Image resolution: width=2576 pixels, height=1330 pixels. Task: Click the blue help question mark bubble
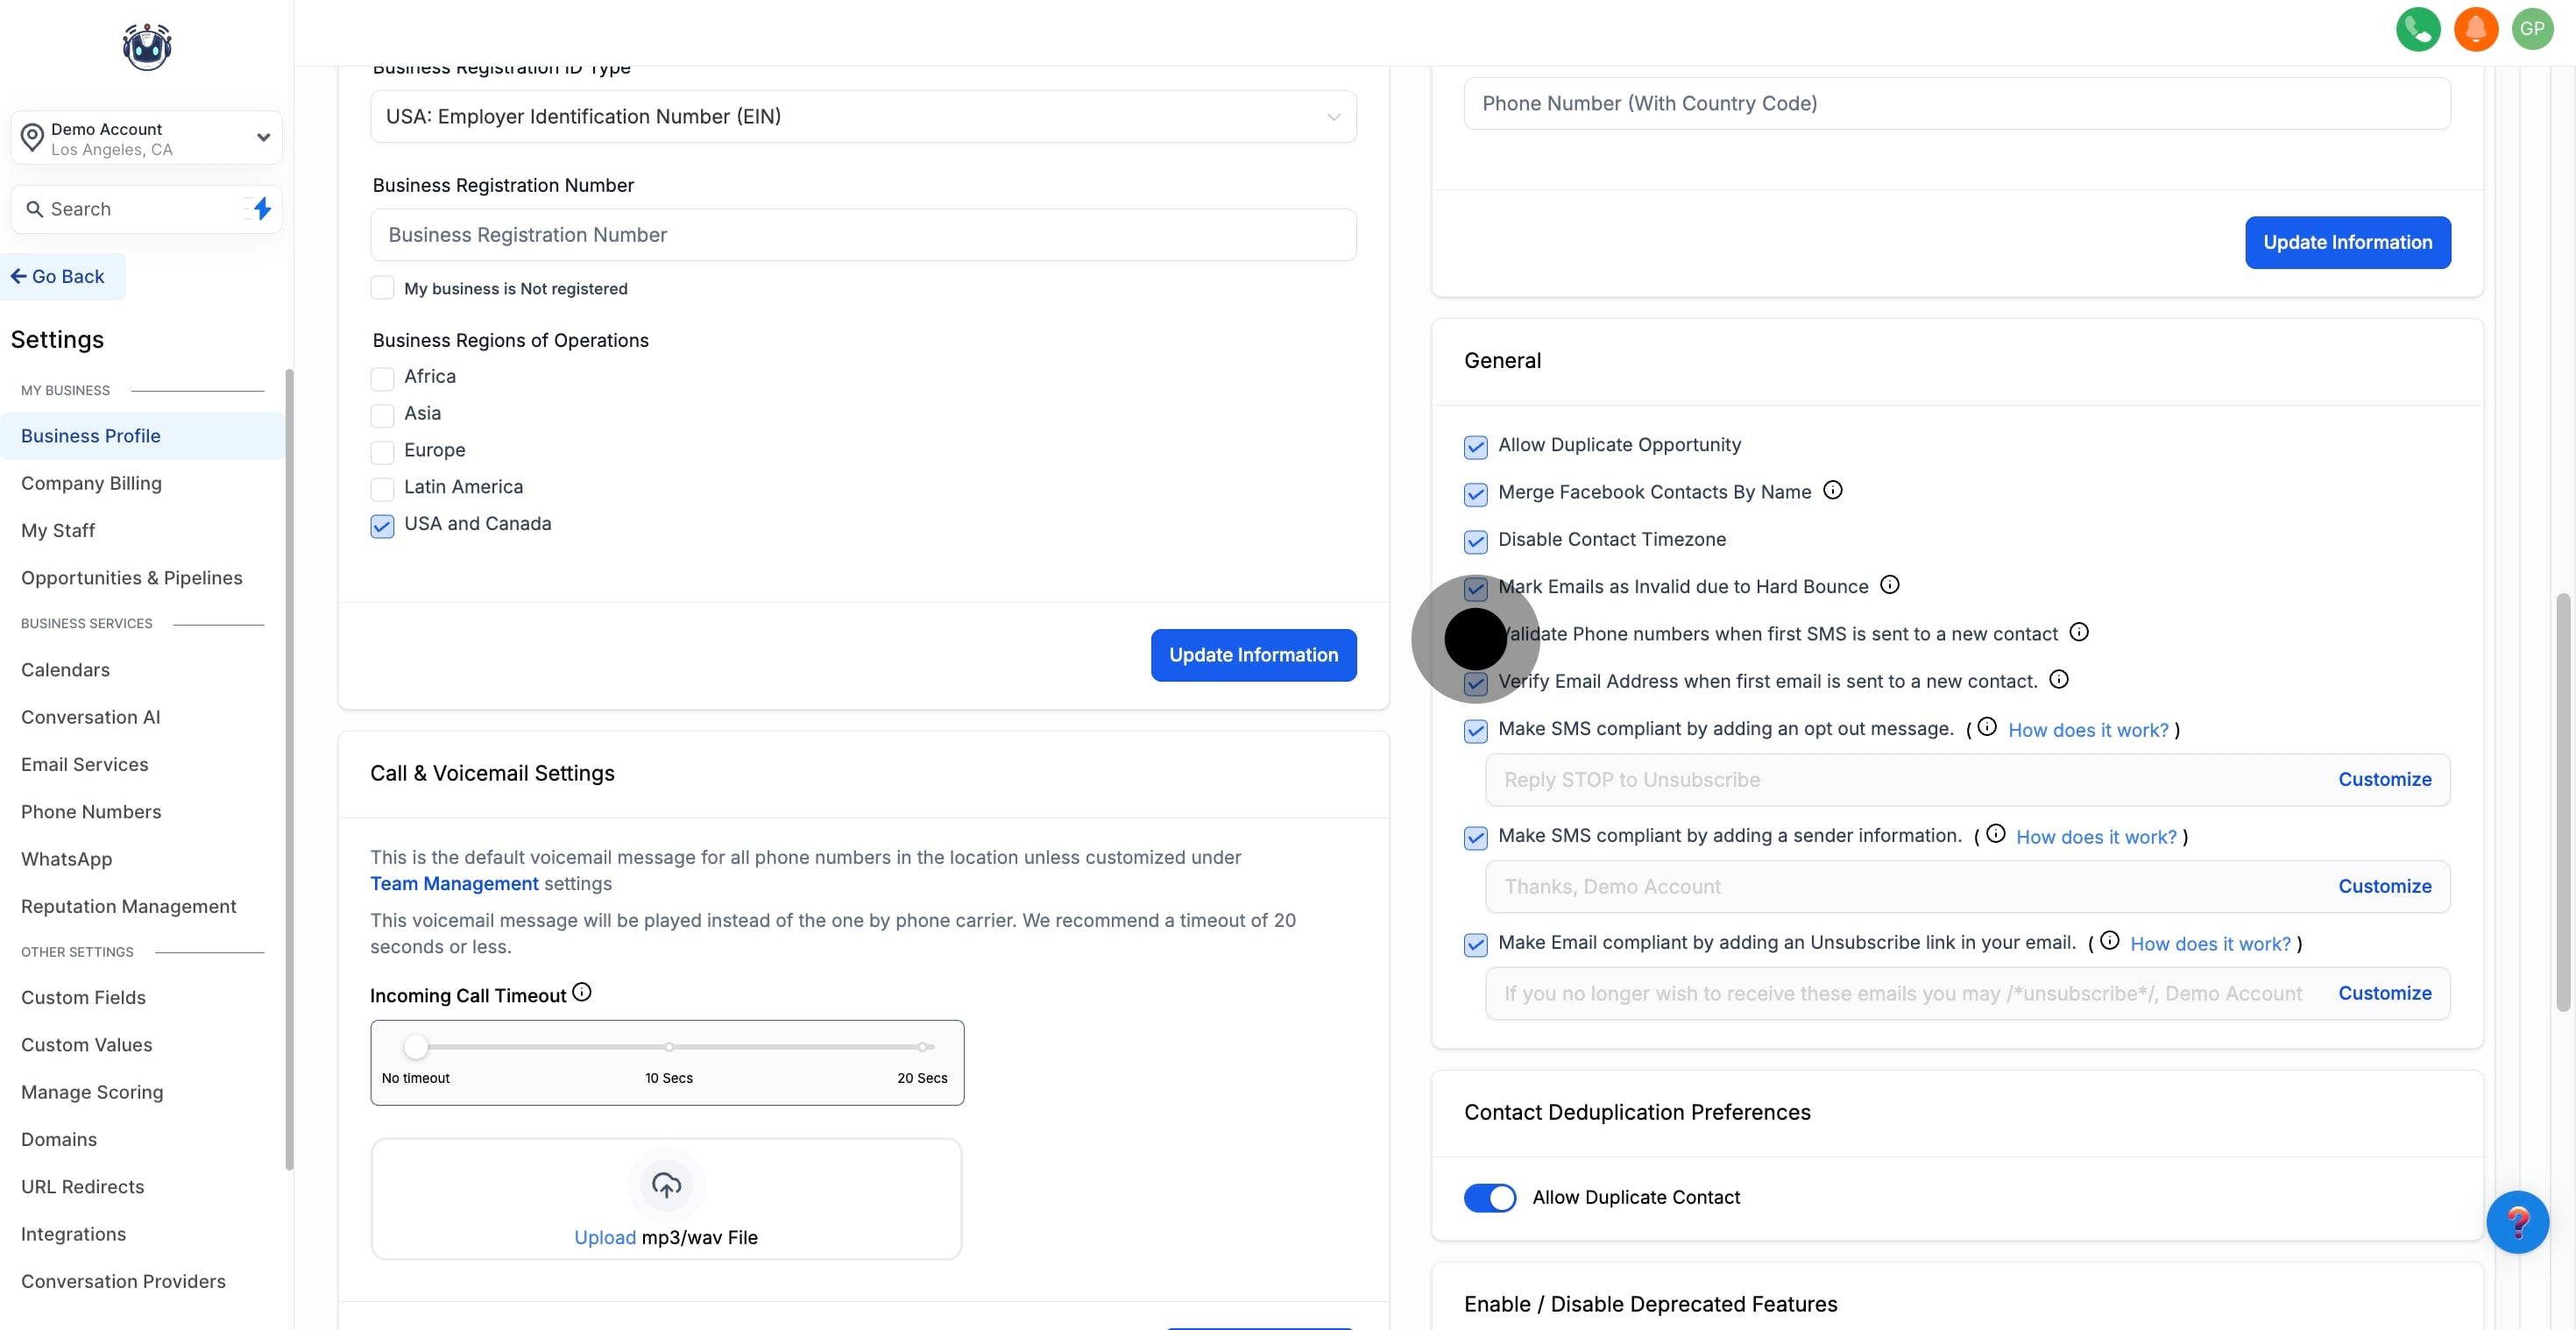[2516, 1221]
